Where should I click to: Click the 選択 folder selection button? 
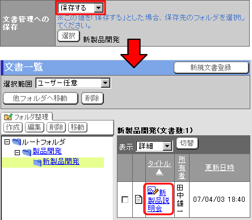coord(69,36)
